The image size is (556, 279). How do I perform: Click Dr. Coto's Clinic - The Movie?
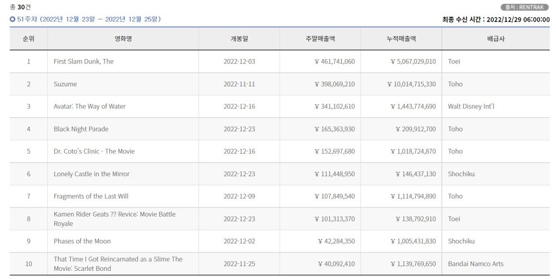point(94,151)
